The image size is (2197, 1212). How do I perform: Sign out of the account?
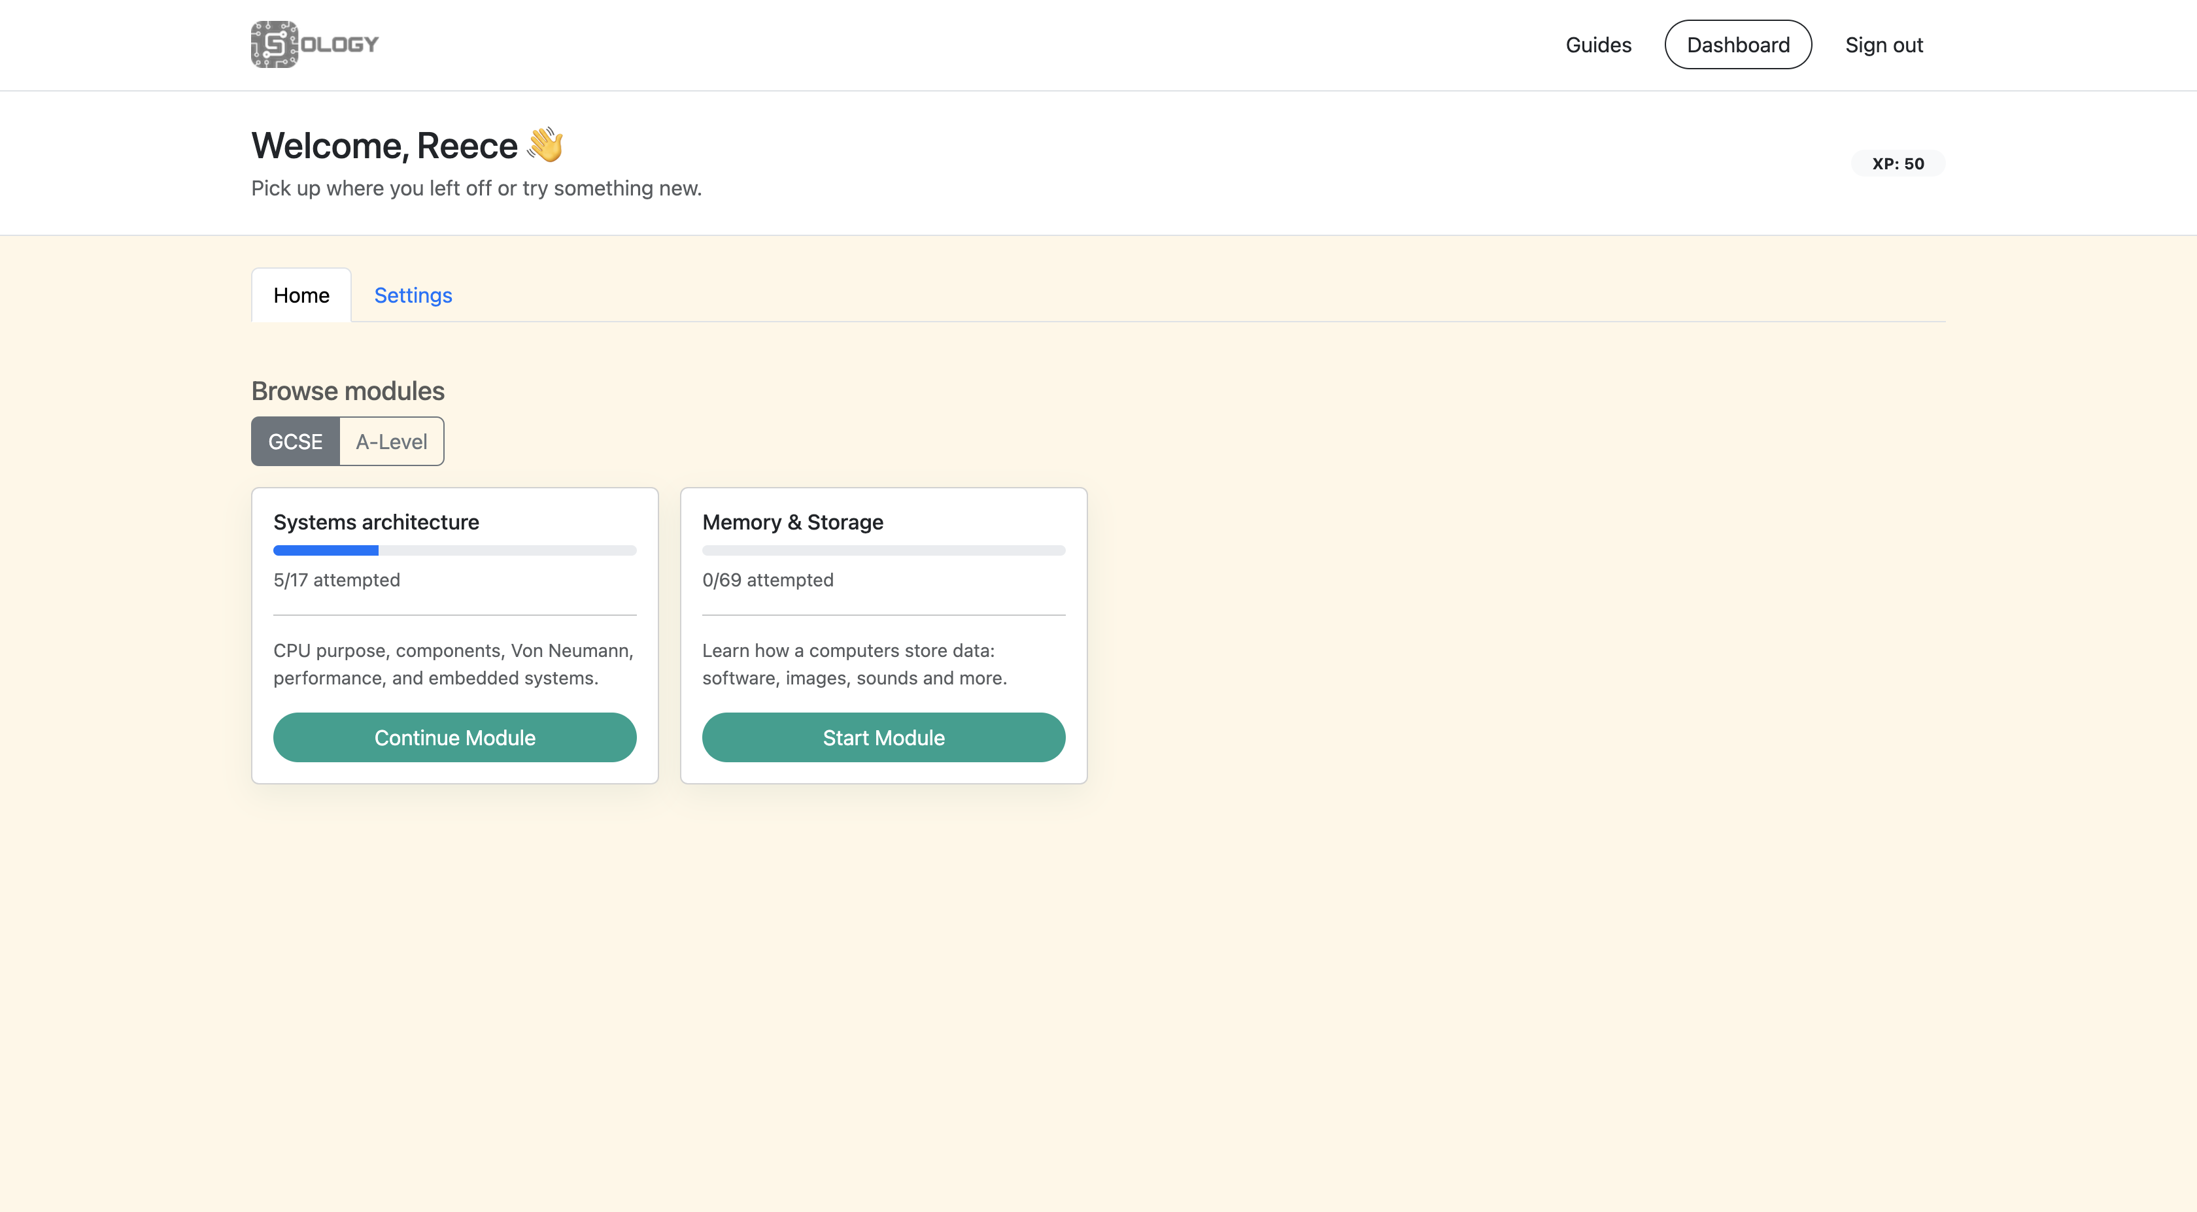1883,45
